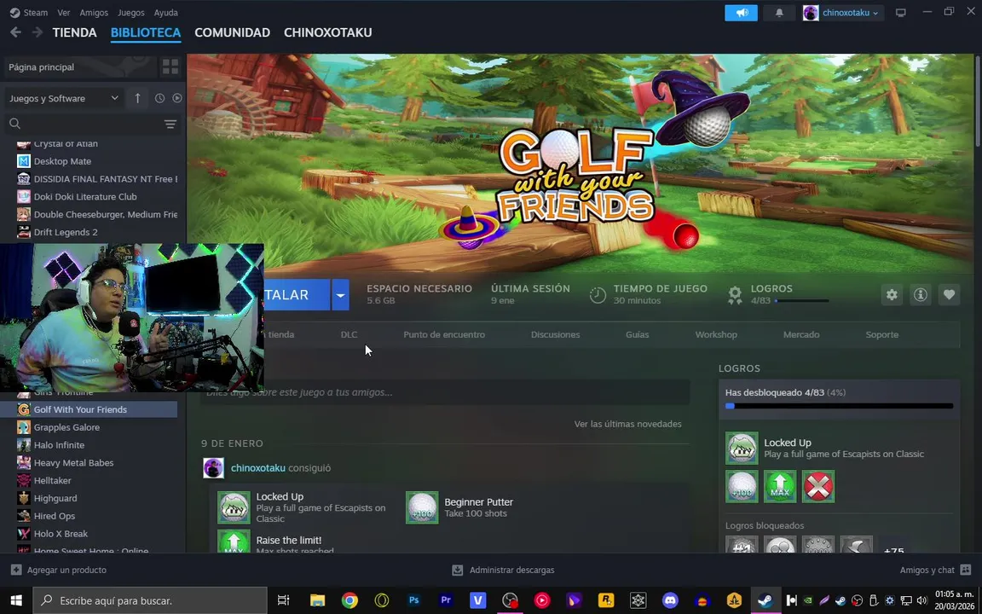Show game information icon
The height and width of the screenshot is (614, 982).
pyautogui.click(x=920, y=294)
